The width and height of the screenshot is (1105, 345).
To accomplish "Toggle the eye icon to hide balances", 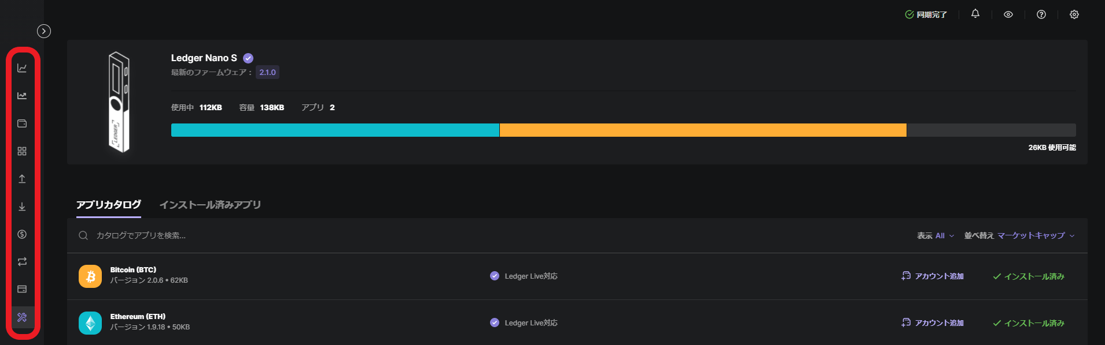I will (x=1008, y=14).
